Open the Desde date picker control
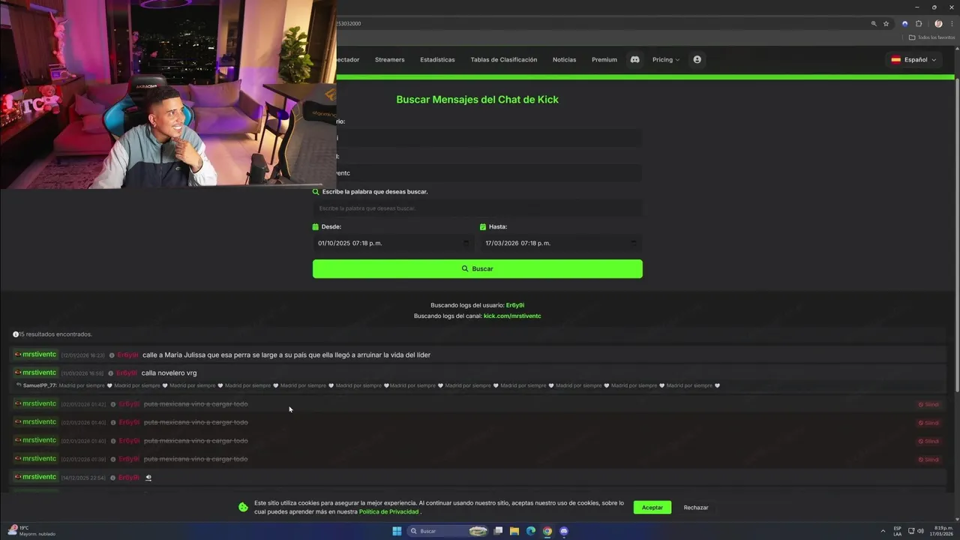 (x=466, y=243)
